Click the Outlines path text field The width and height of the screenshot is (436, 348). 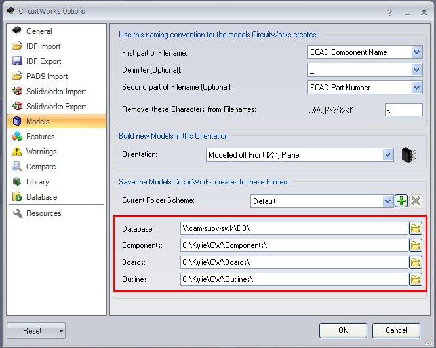click(x=294, y=279)
